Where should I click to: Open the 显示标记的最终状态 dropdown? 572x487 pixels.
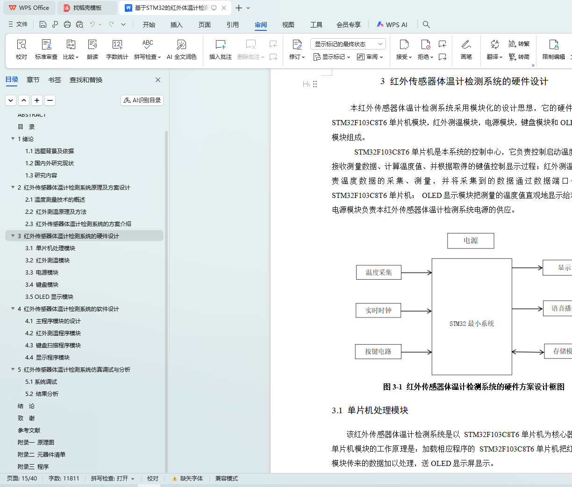pyautogui.click(x=348, y=44)
